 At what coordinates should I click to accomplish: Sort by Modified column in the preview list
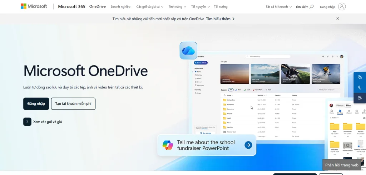(262, 96)
